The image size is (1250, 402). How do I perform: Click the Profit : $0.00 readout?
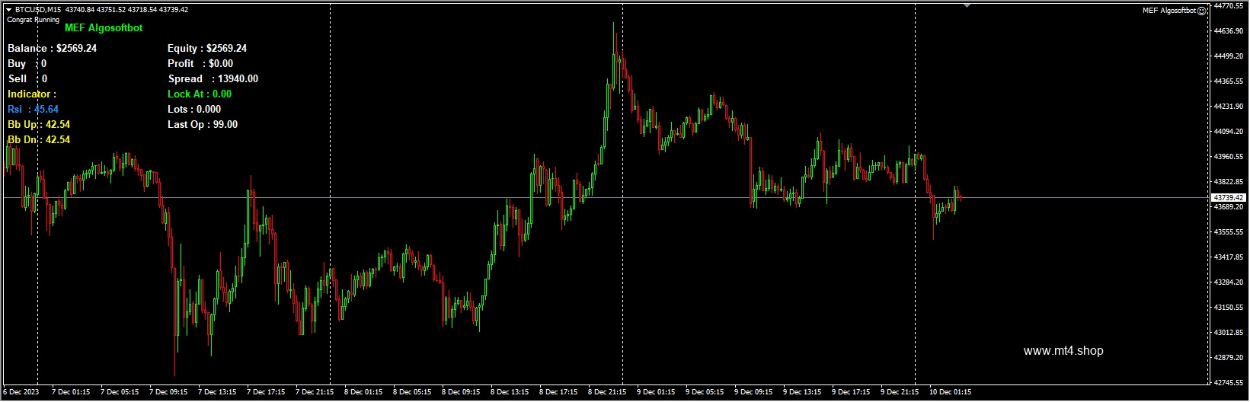click(200, 63)
